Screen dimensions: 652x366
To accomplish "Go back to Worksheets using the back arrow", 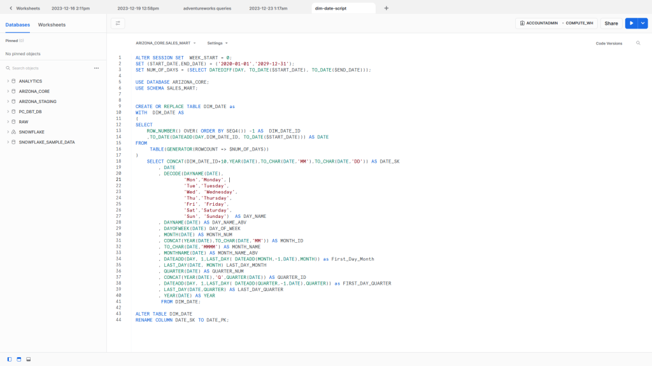I will (11, 8).
